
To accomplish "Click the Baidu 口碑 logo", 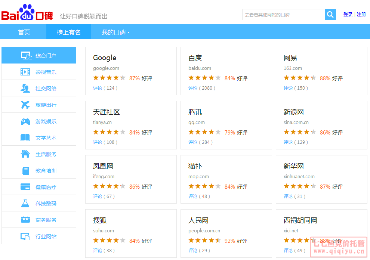I will 27,12.
